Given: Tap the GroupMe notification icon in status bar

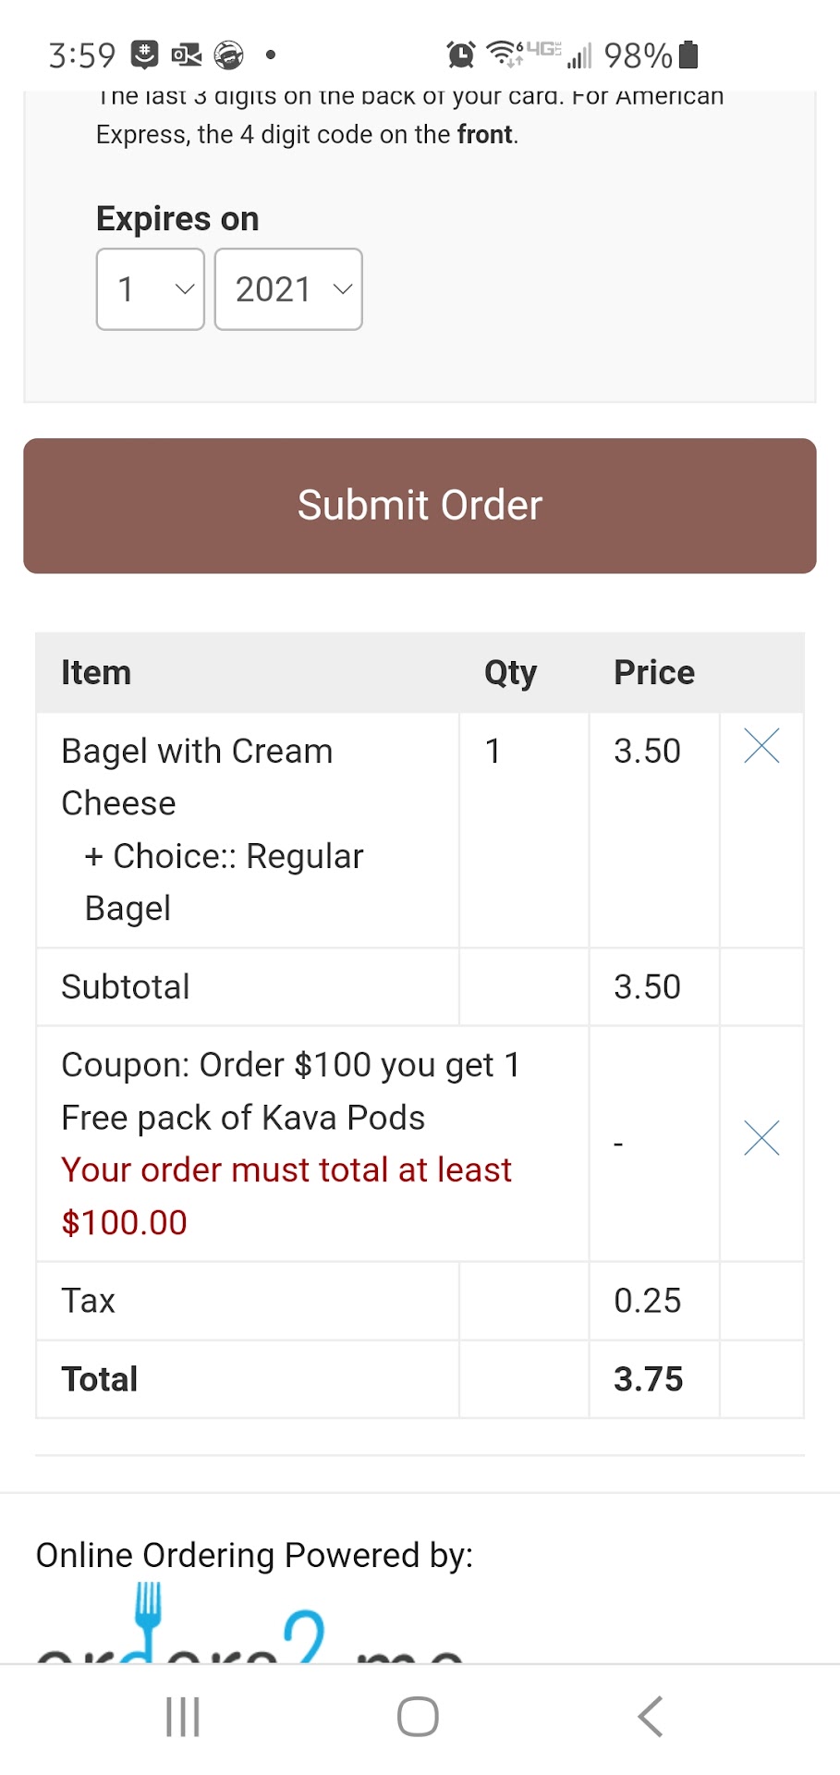Looking at the screenshot, I should [x=144, y=55].
